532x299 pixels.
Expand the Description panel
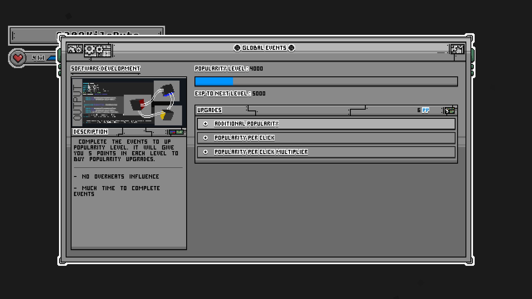click(91, 132)
